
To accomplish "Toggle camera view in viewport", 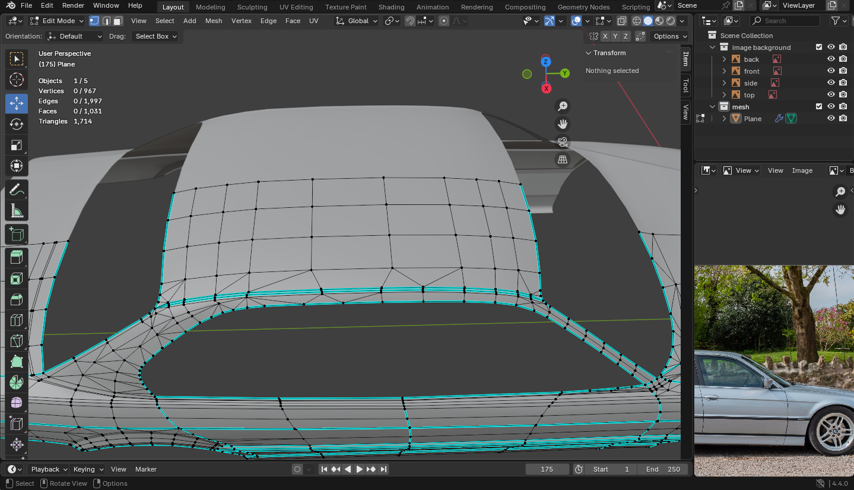I will click(x=563, y=142).
